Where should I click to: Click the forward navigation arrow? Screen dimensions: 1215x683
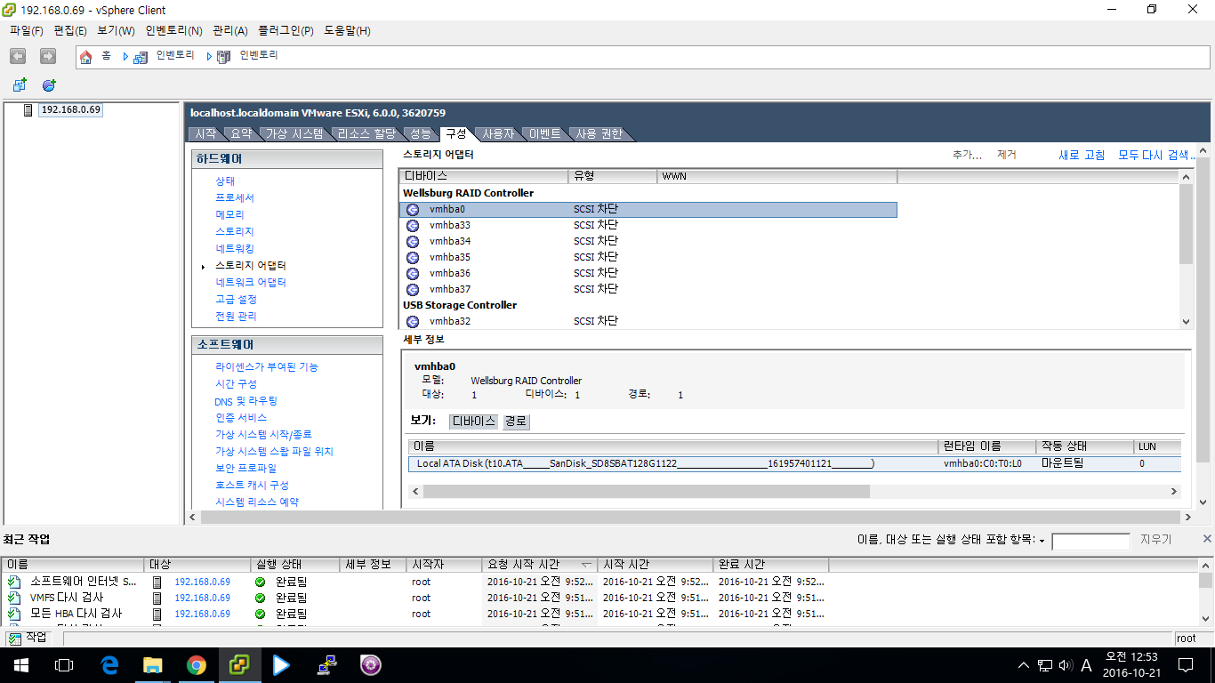48,56
